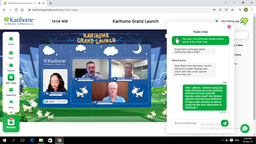Open Windows taskbar search

pos(13,140)
